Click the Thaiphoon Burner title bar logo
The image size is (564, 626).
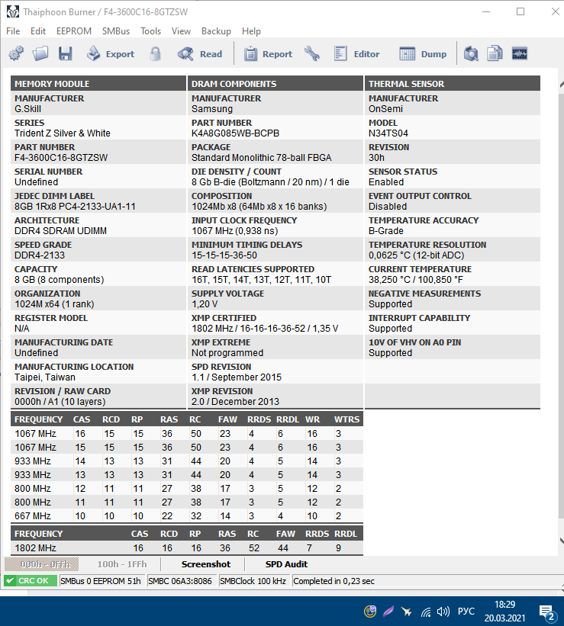click(x=13, y=12)
